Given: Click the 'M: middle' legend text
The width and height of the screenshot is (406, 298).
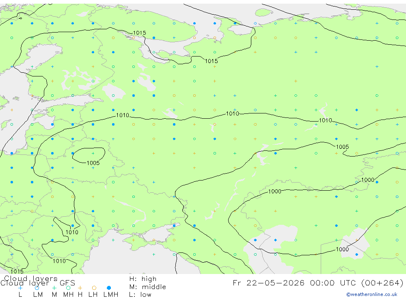Looking at the screenshot, I should click(x=148, y=287).
